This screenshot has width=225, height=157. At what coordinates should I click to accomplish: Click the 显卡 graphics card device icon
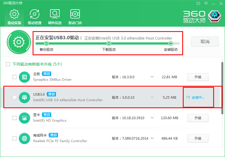[x=24, y=118]
